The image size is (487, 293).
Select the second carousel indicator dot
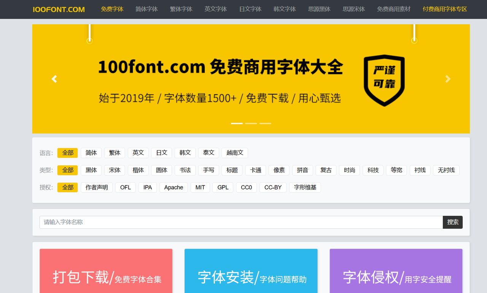pyautogui.click(x=251, y=123)
